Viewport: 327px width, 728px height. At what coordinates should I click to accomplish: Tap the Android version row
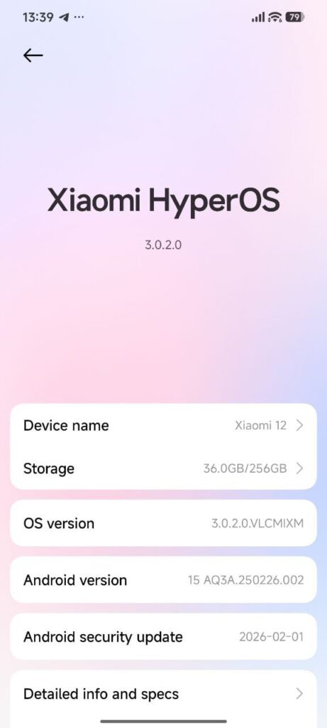coord(163,580)
